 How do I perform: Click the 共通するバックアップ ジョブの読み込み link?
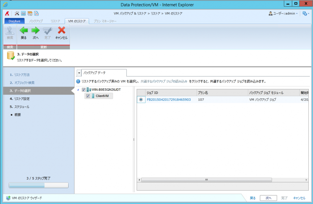[x=164, y=81]
